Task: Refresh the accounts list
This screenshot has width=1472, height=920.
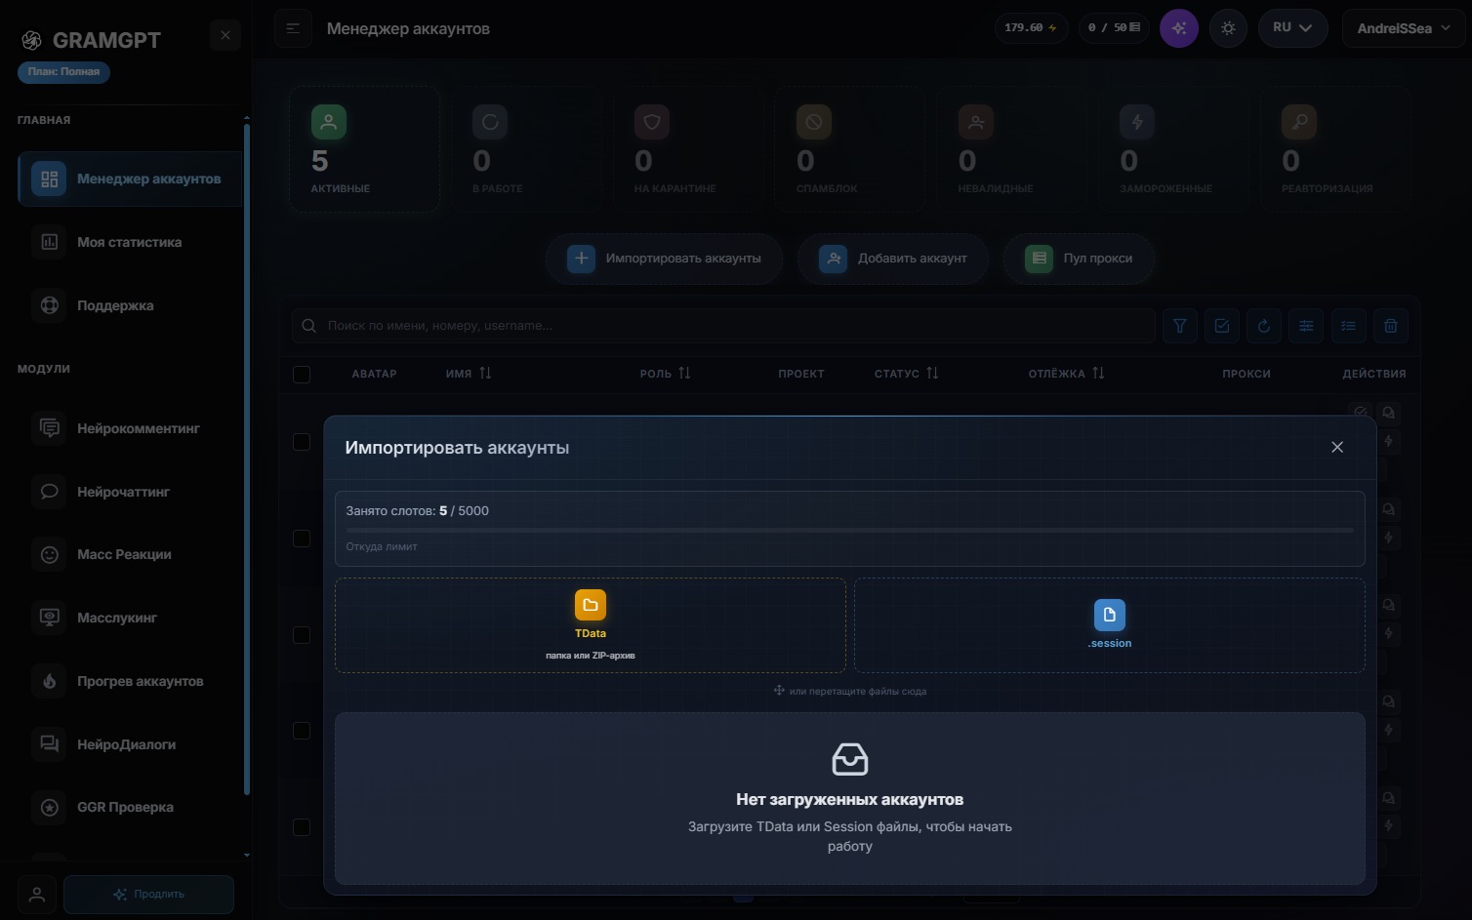Action: pyautogui.click(x=1264, y=326)
